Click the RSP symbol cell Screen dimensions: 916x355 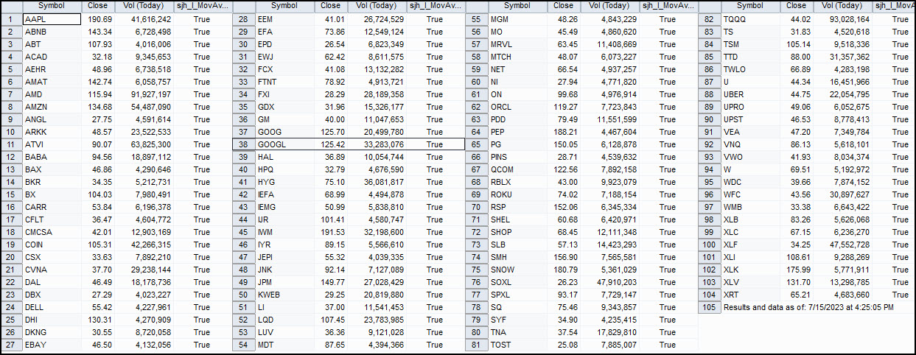click(x=517, y=207)
